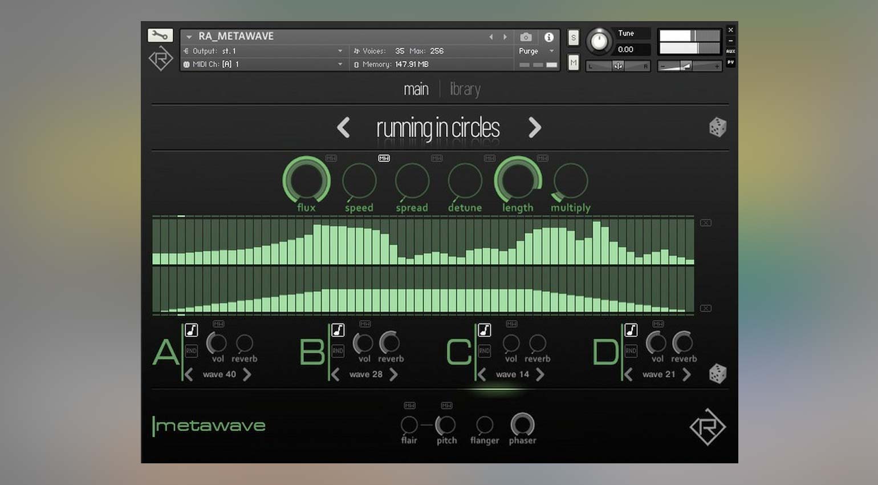Toggle the MW tag above the length knob
Image resolution: width=878 pixels, height=485 pixels.
(x=542, y=158)
